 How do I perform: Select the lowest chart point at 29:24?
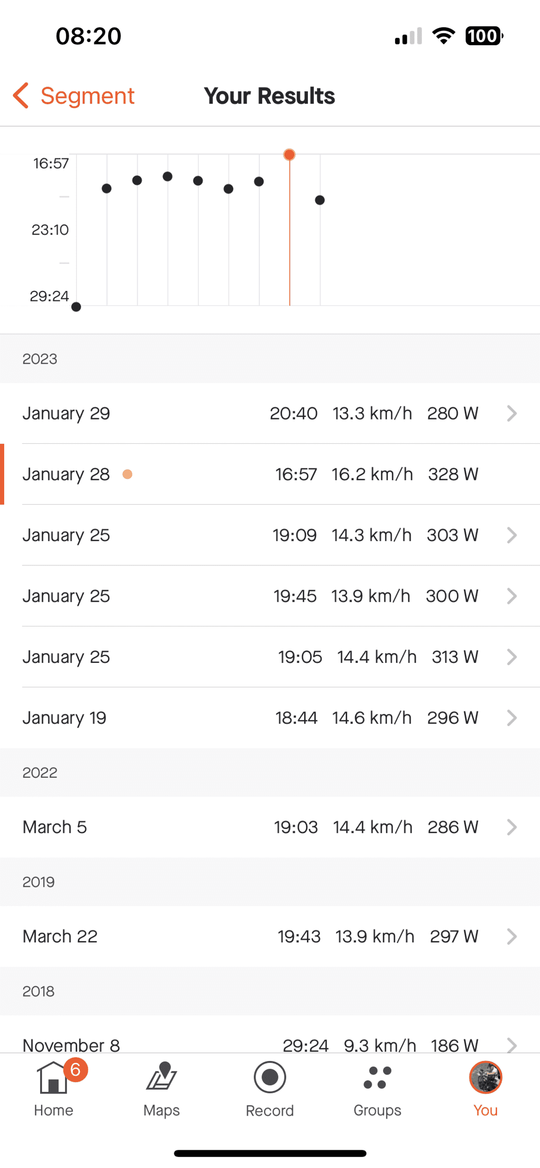pyautogui.click(x=76, y=307)
